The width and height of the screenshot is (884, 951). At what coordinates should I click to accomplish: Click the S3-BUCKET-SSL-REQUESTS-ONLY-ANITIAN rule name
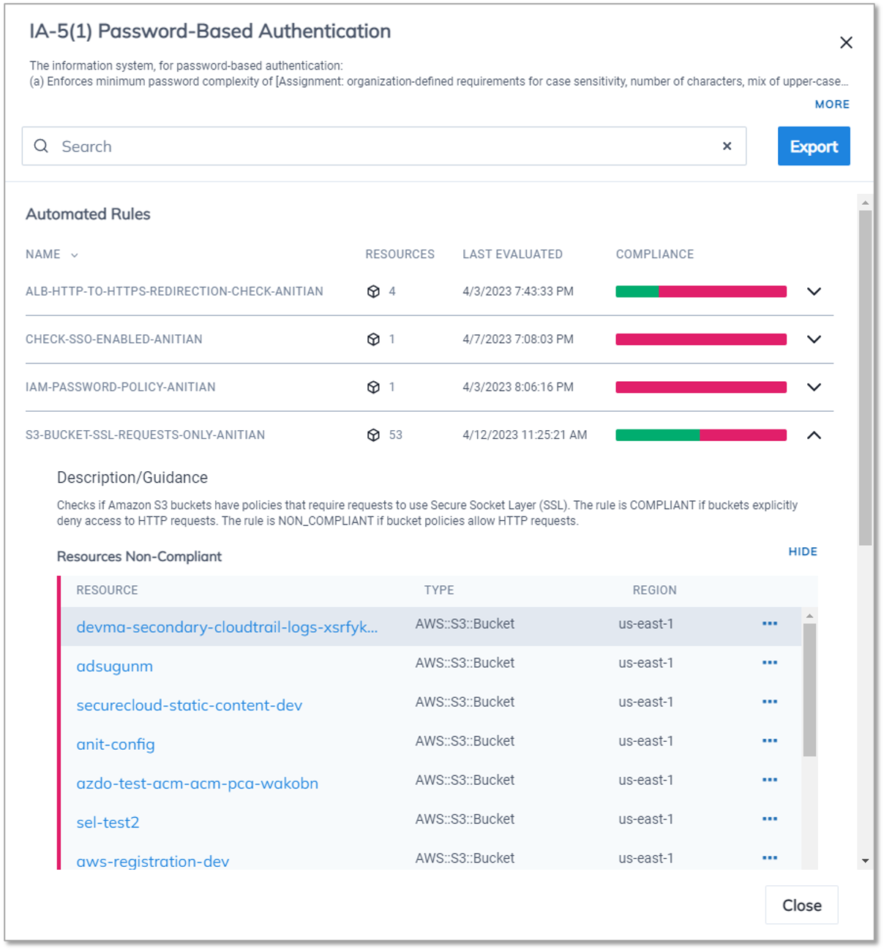[x=145, y=435]
